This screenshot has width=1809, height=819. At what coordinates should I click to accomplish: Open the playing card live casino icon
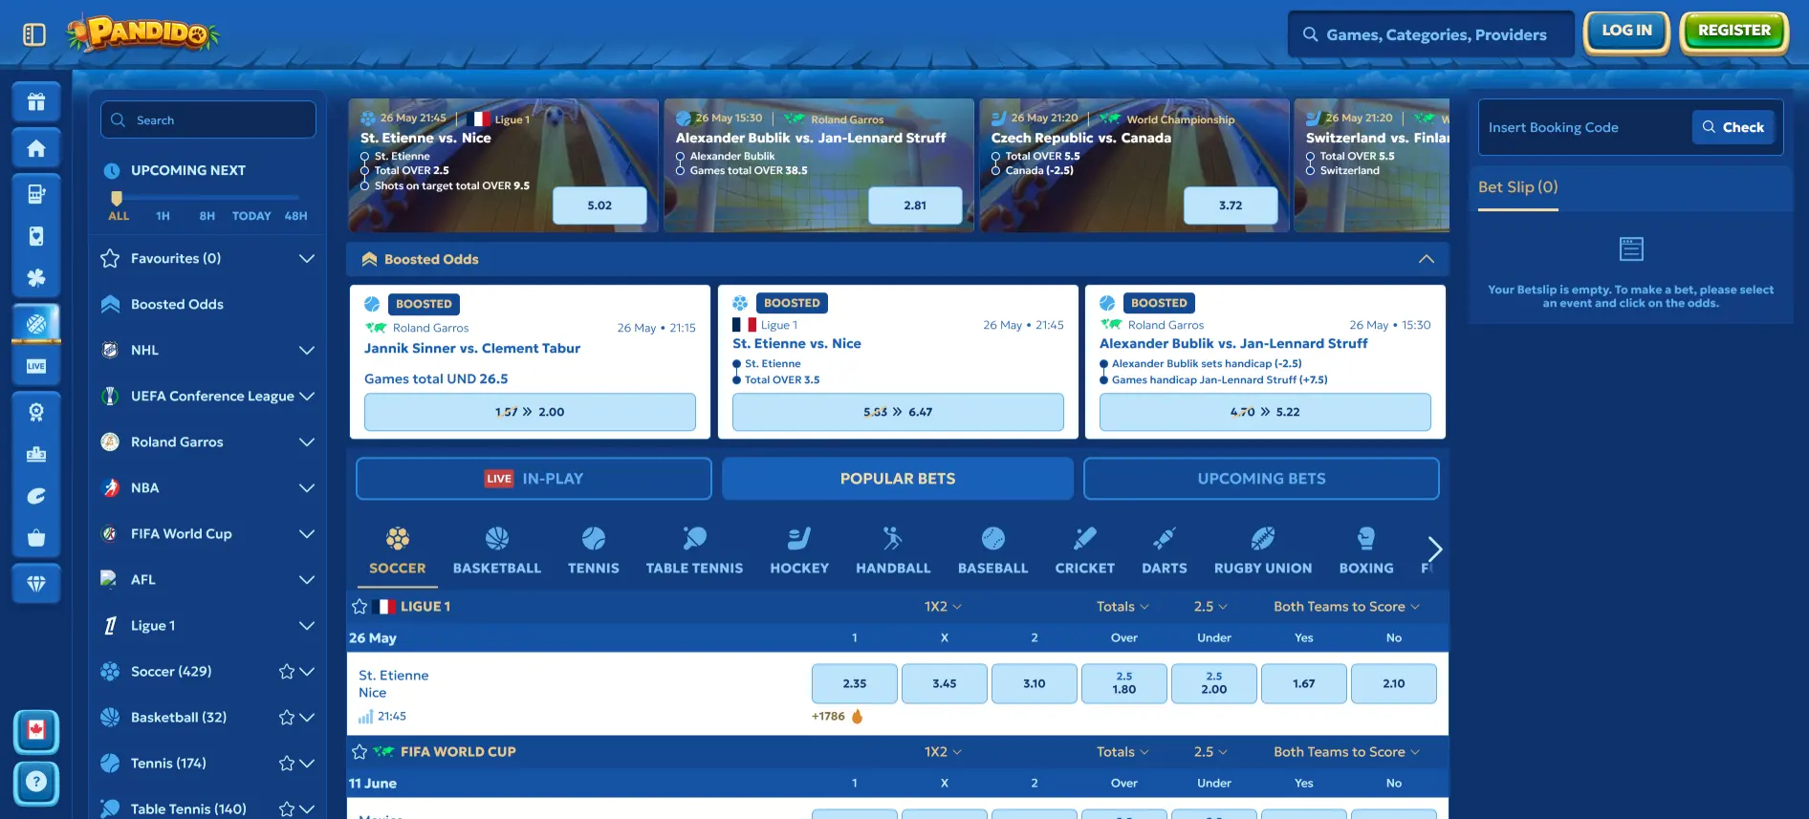36,236
